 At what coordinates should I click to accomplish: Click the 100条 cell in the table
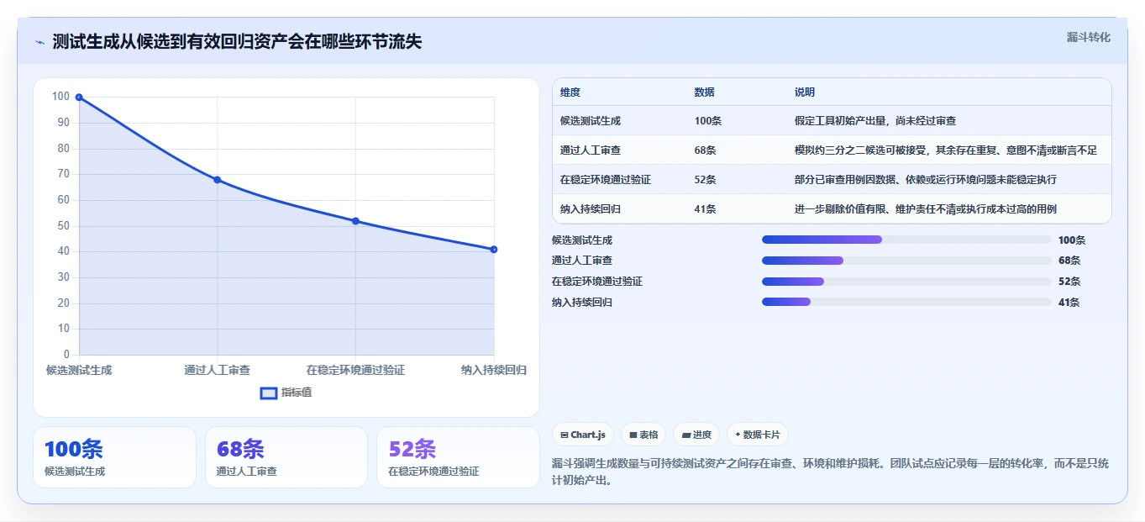(x=708, y=121)
